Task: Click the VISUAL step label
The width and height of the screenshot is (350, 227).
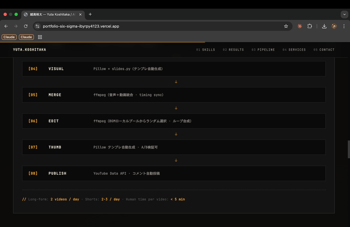Action: click(x=56, y=69)
